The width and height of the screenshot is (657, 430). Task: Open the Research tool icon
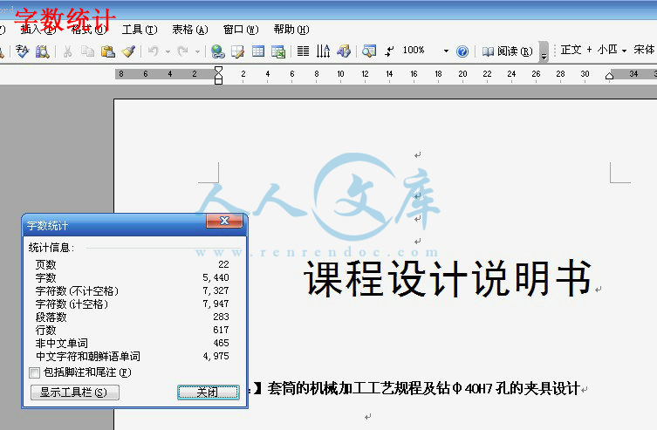43,51
